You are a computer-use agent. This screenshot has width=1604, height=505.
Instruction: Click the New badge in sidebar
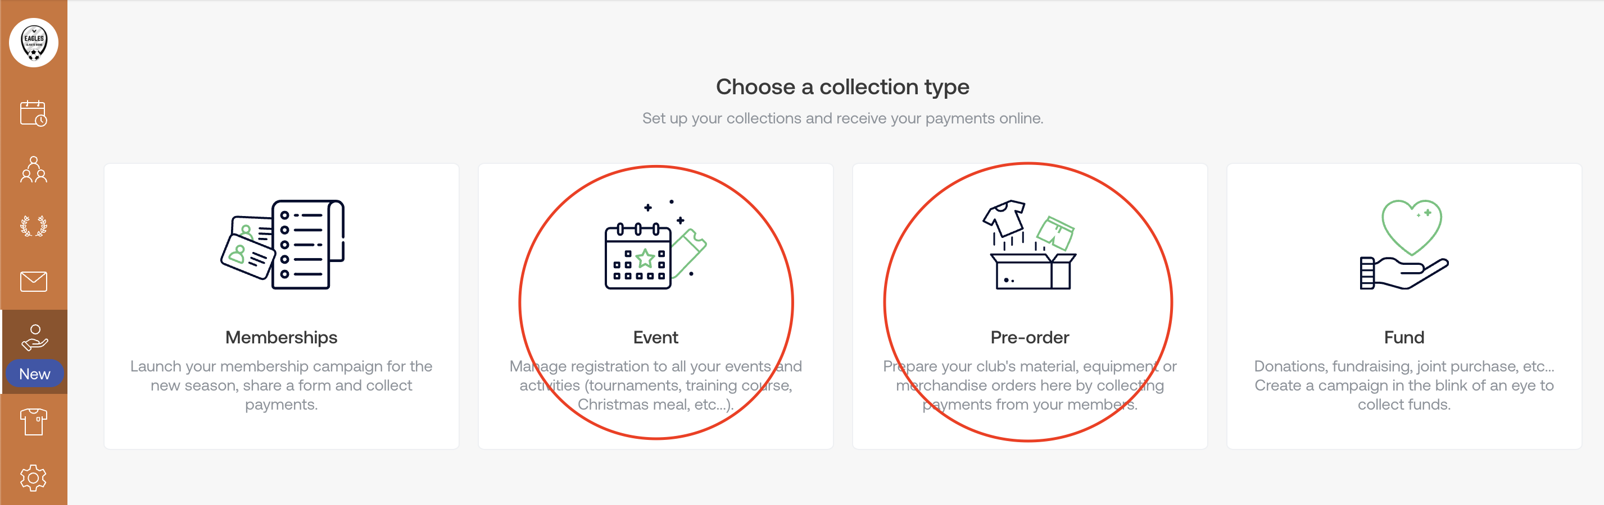[35, 374]
